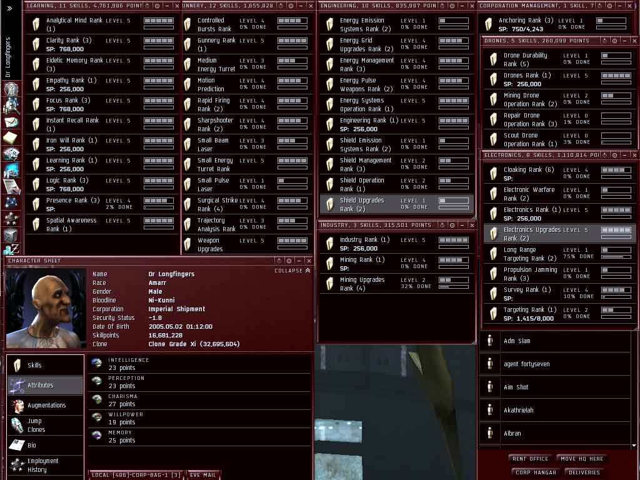Select the Cloaking Rank (6) skill row
The height and width of the screenshot is (480, 640).
pos(559,174)
